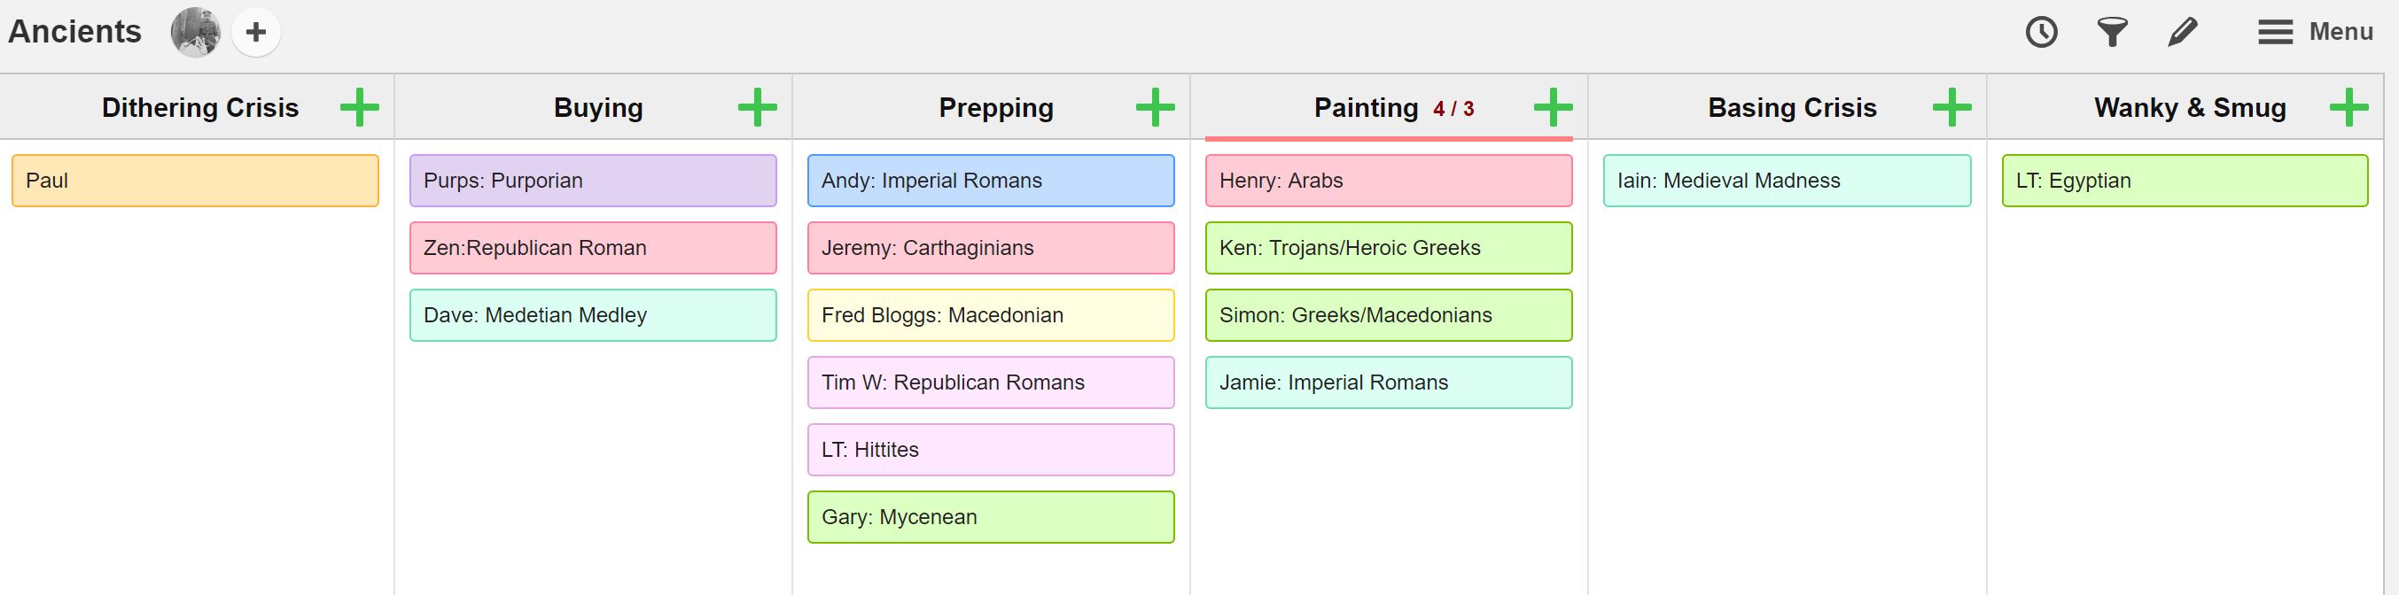Image resolution: width=2399 pixels, height=595 pixels.
Task: Click the pencil edit board icon
Action: click(2182, 33)
